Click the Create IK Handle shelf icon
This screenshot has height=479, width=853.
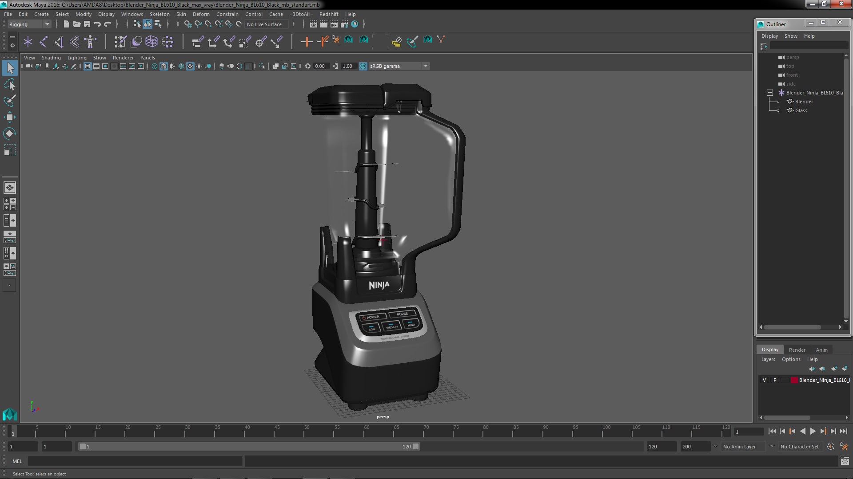(59, 42)
